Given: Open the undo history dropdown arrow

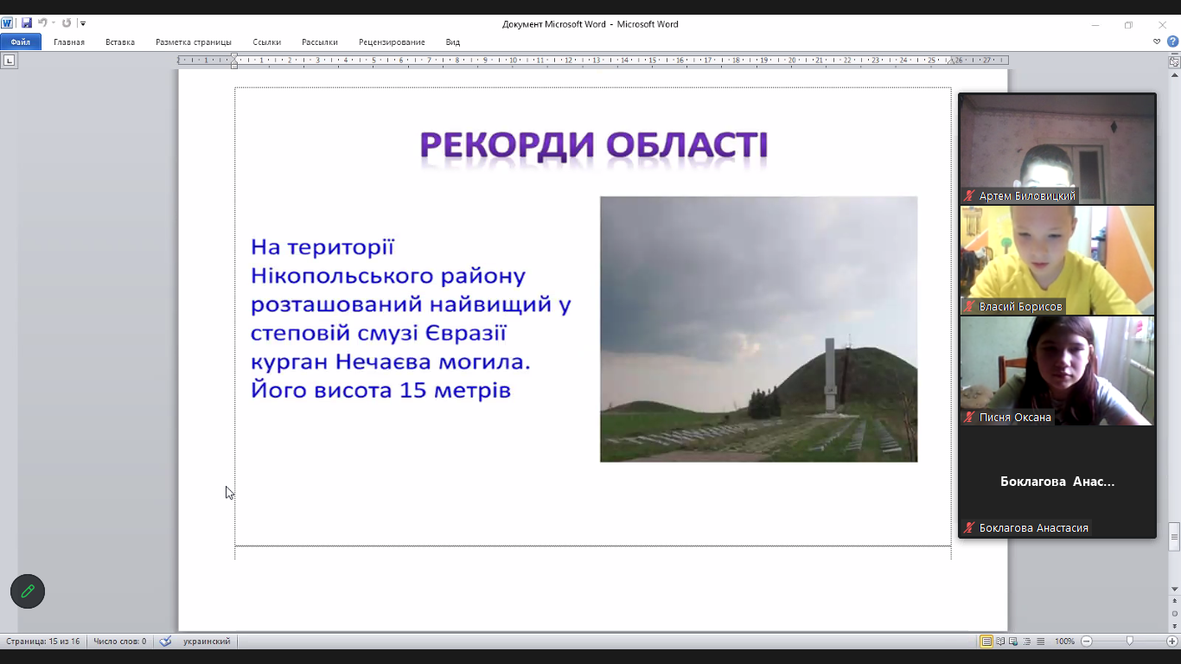Looking at the screenshot, I should [x=53, y=23].
